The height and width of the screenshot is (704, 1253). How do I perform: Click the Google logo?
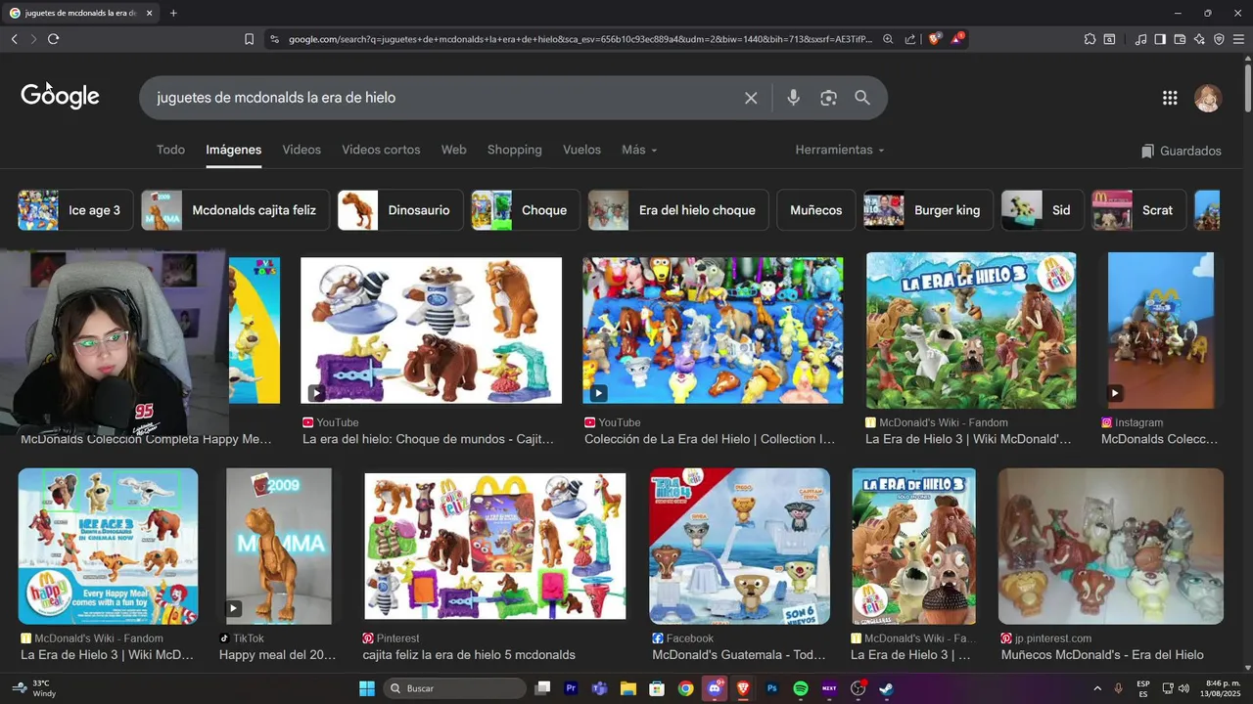61,96
